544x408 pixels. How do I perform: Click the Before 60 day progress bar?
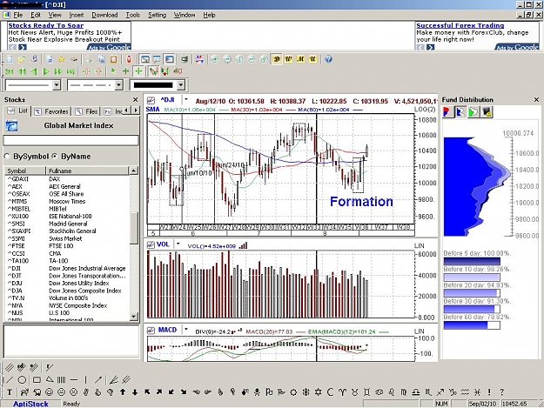click(472, 325)
